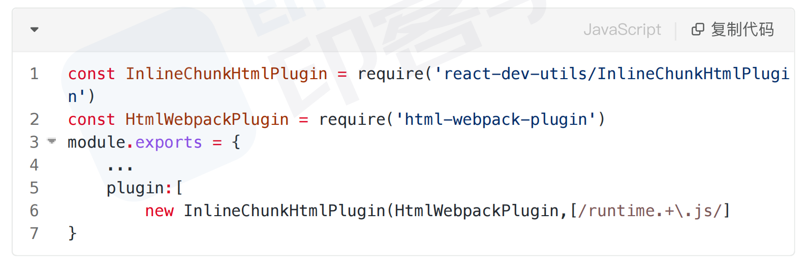This screenshot has width=812, height=274.
Task: Click the new keyword on line 6
Action: click(160, 211)
